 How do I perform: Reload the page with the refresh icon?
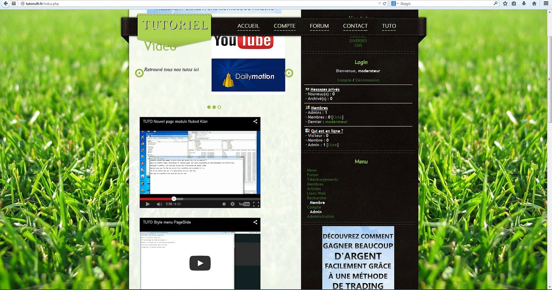tap(385, 3)
